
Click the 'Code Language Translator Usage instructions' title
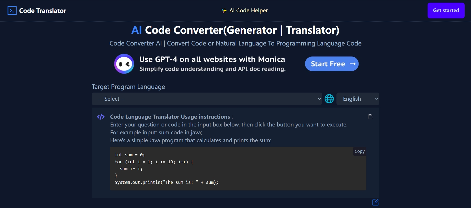(170, 117)
